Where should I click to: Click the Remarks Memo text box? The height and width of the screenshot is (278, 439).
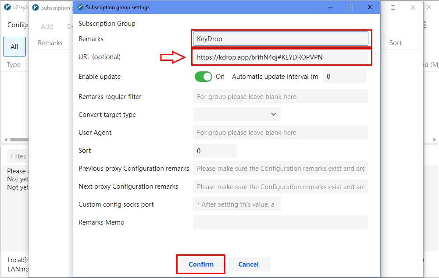click(x=280, y=222)
